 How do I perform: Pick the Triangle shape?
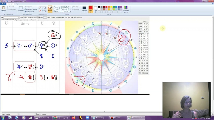pyautogui.click(x=68, y=7)
